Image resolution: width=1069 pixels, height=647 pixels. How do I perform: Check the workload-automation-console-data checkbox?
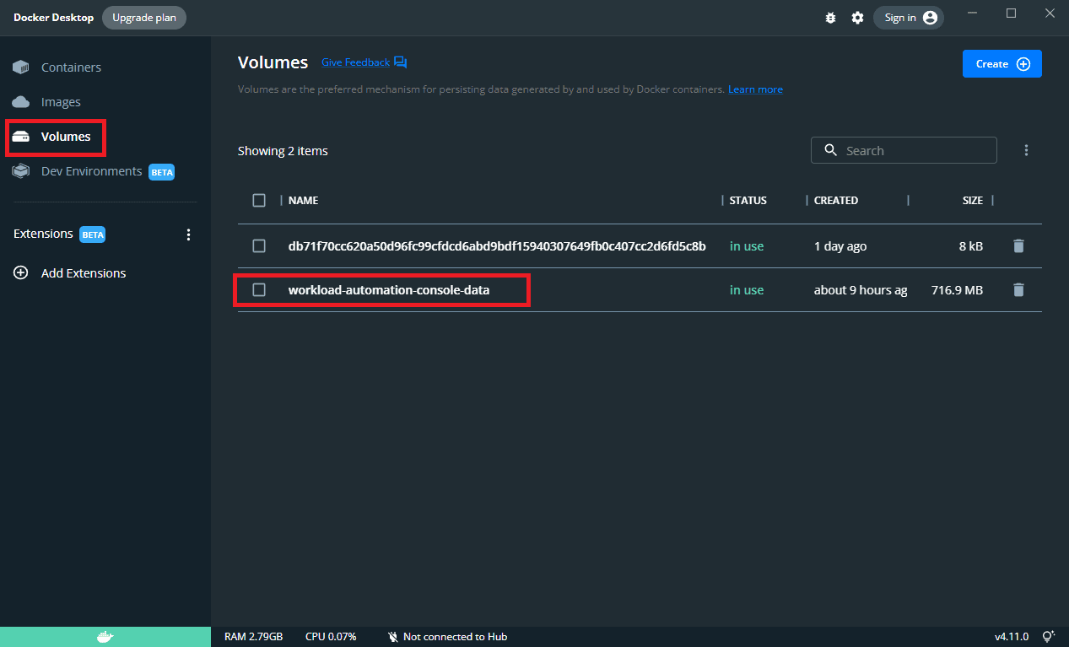[259, 290]
